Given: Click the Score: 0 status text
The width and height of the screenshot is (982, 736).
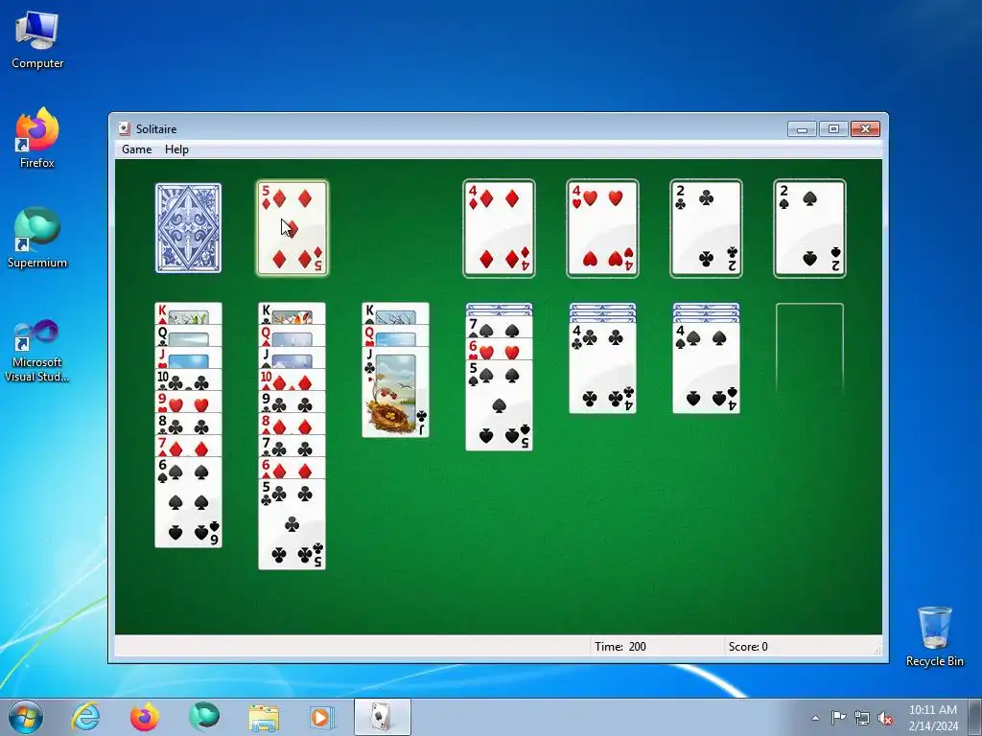Looking at the screenshot, I should pyautogui.click(x=748, y=647).
